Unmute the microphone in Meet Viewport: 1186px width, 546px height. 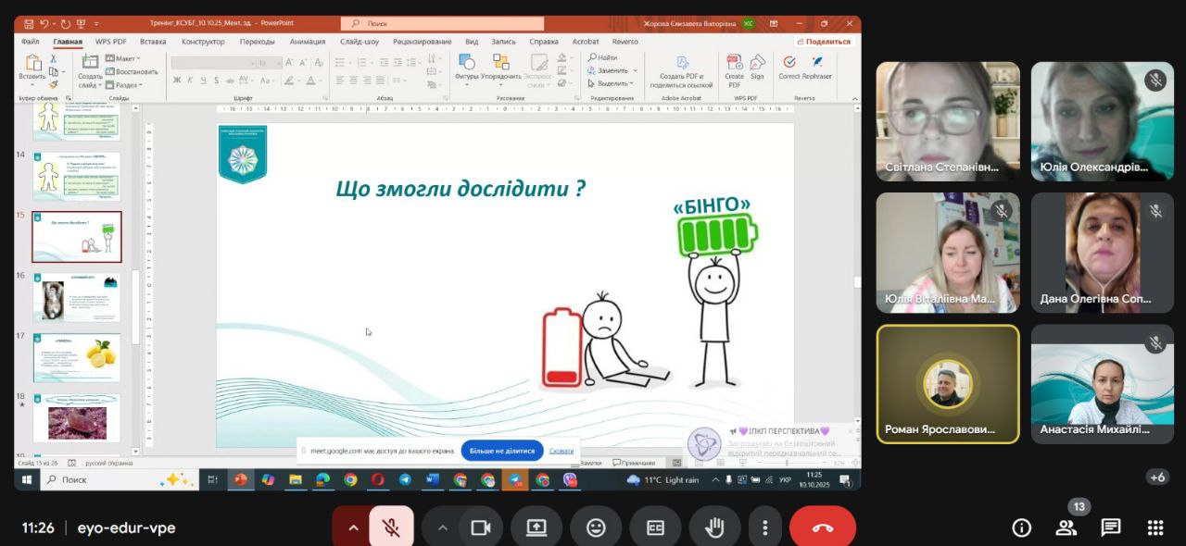[391, 527]
